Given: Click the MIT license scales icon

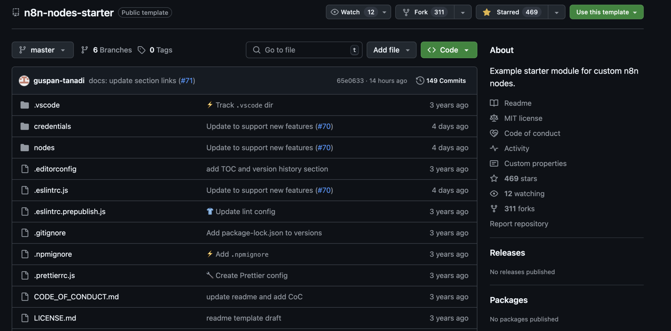Looking at the screenshot, I should pos(494,118).
